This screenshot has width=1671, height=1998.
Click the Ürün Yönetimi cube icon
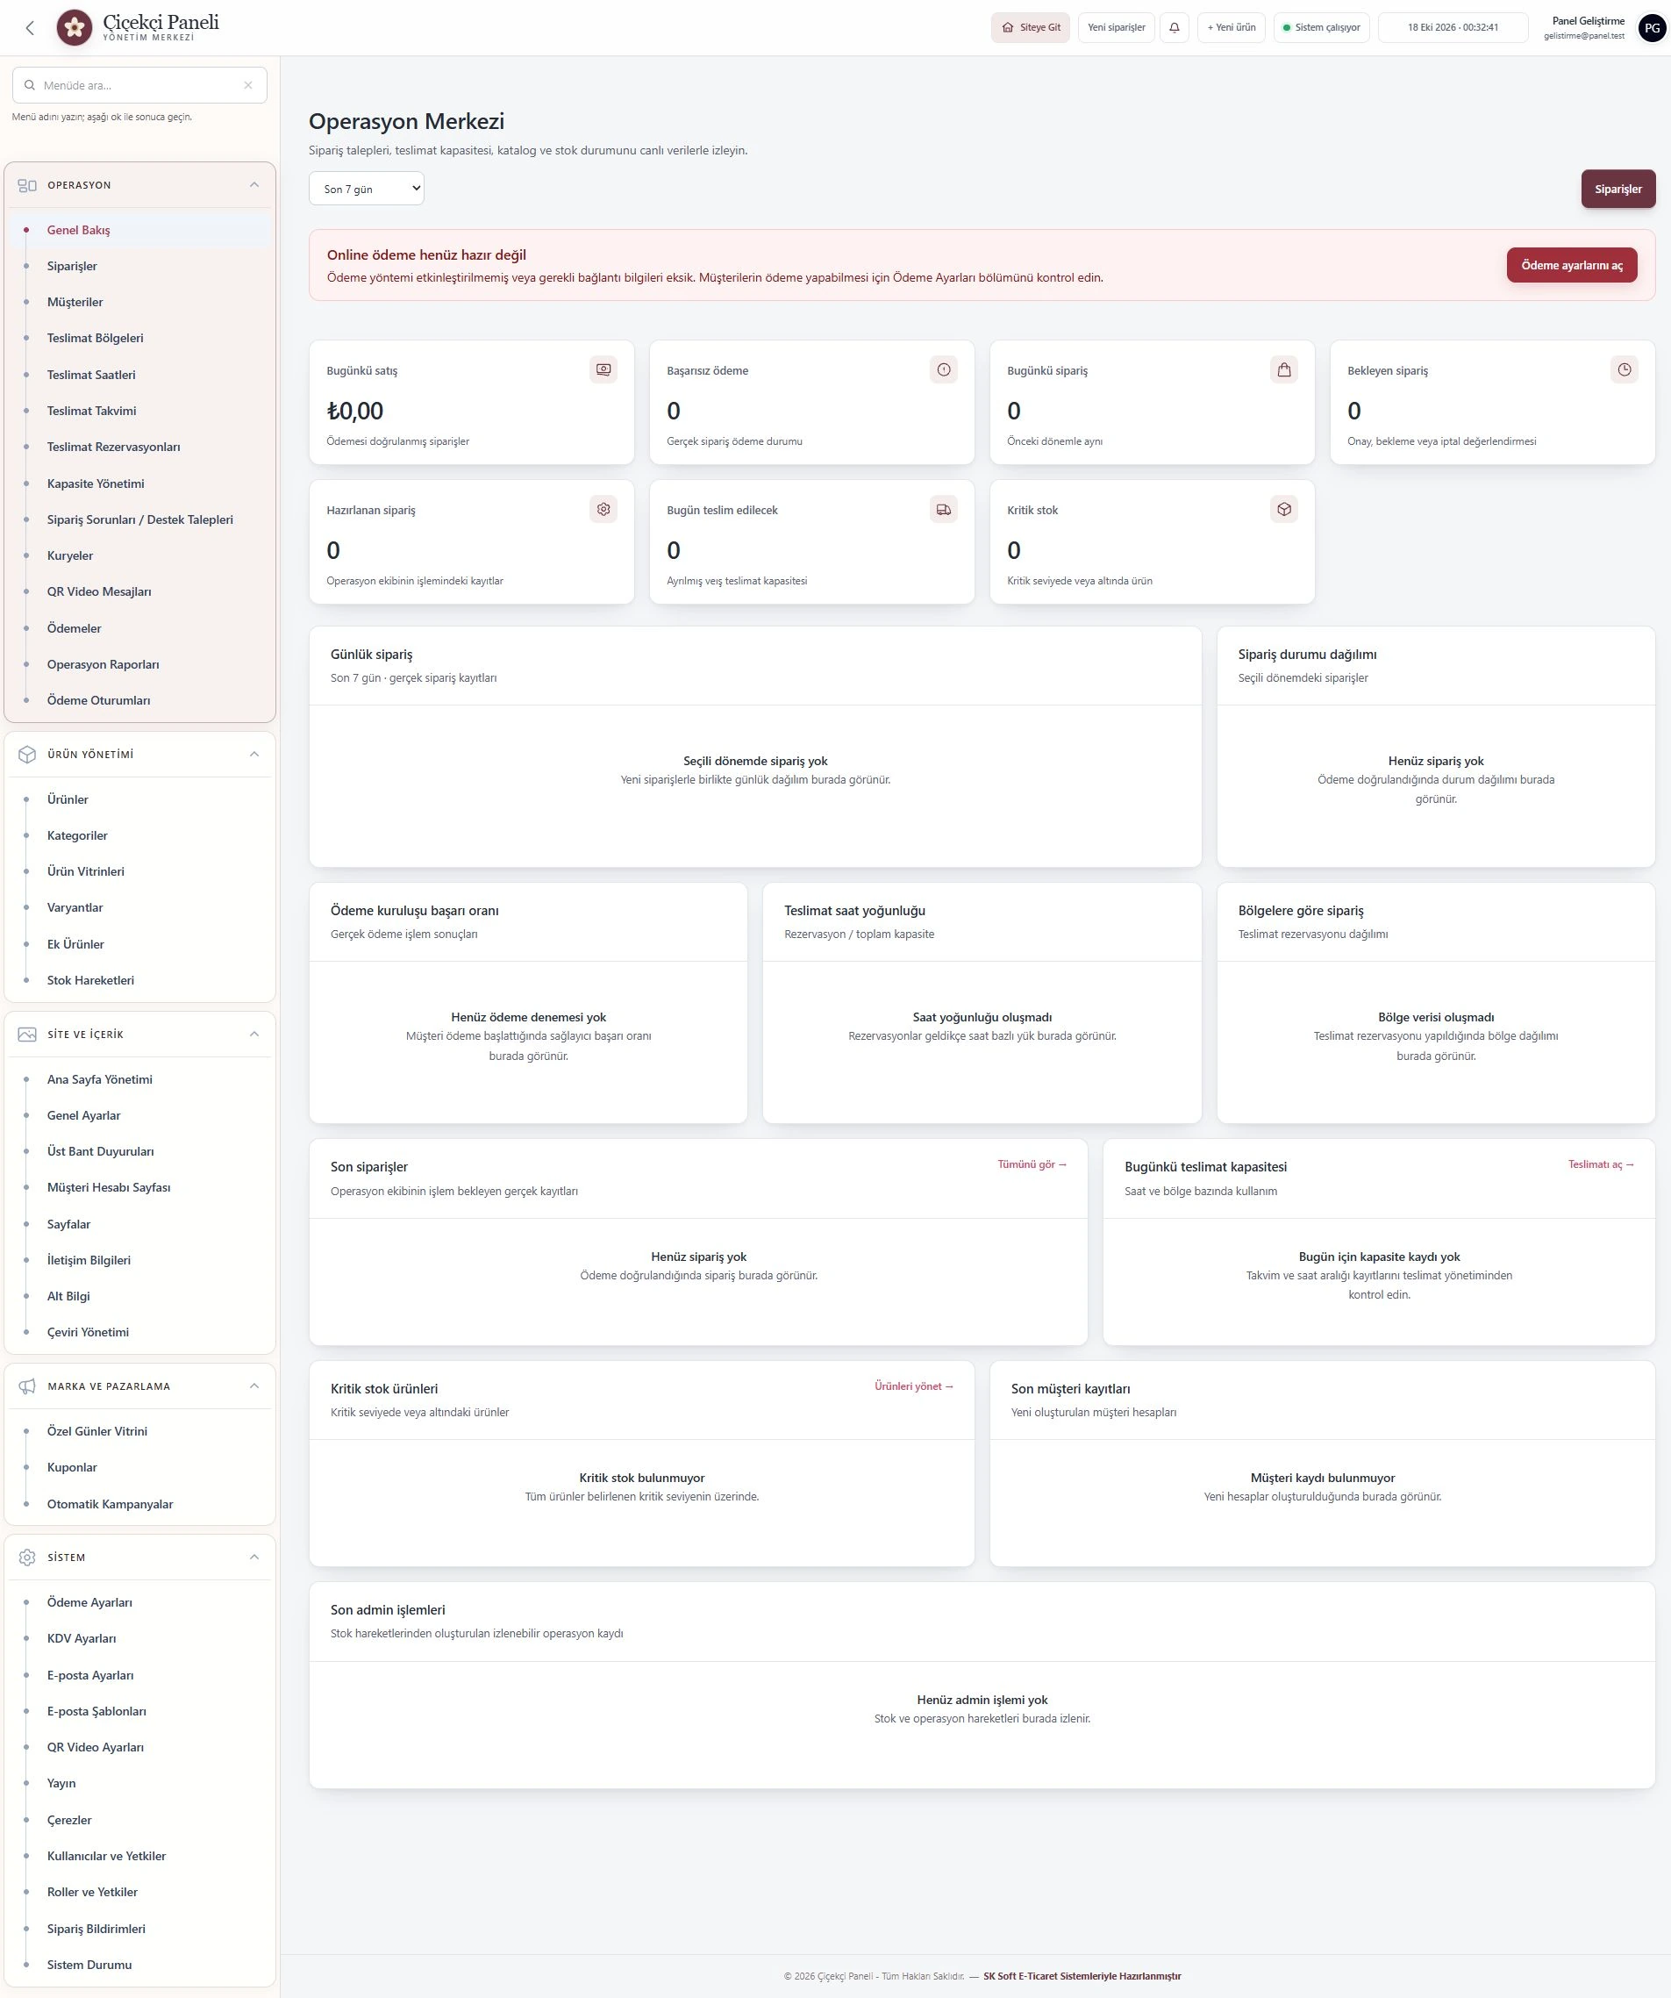[x=27, y=755]
